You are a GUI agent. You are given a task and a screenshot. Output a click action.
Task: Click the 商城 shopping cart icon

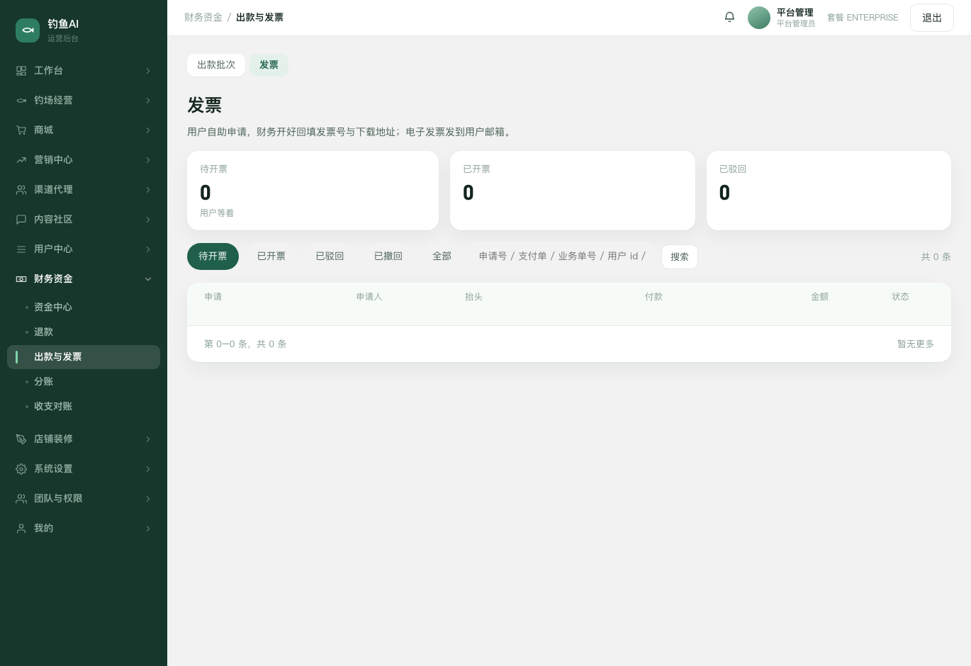click(x=21, y=130)
